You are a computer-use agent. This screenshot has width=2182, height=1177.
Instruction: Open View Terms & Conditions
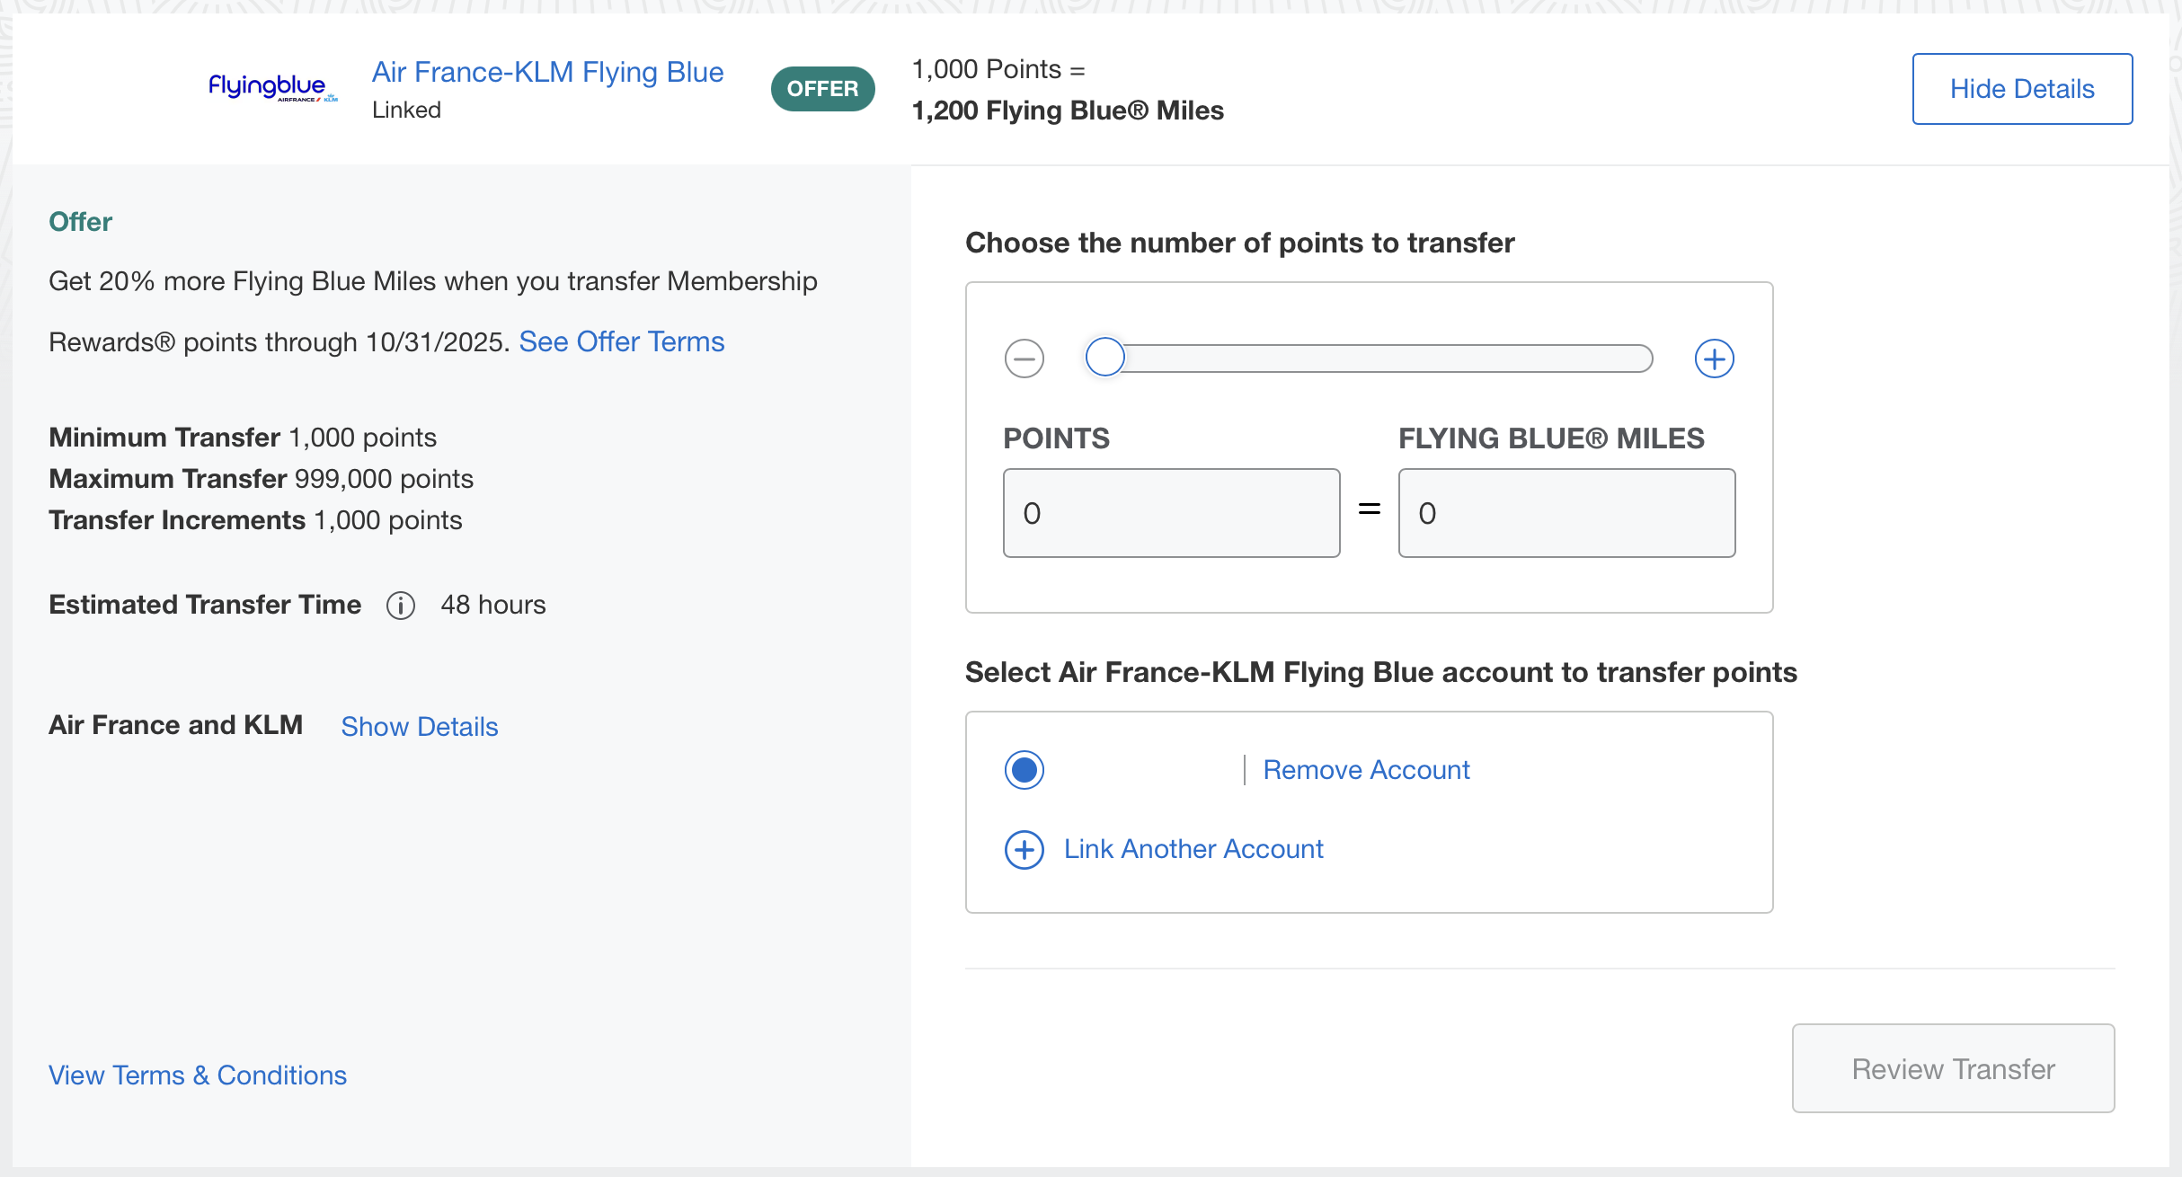[197, 1075]
